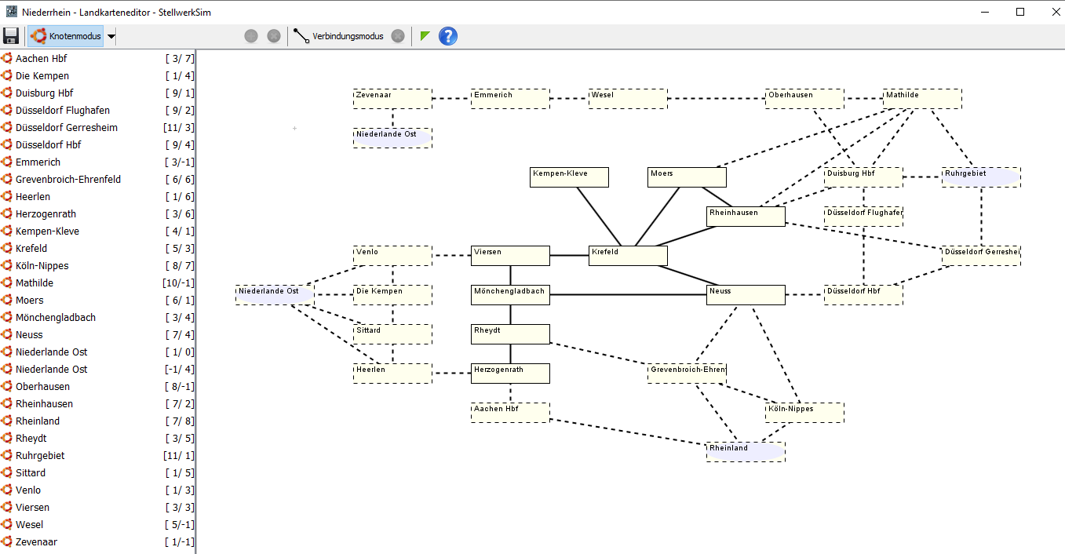Image resolution: width=1065 pixels, height=554 pixels.
Task: Choose Düsseldorf Gerresheim from the node list
Action: coord(66,128)
